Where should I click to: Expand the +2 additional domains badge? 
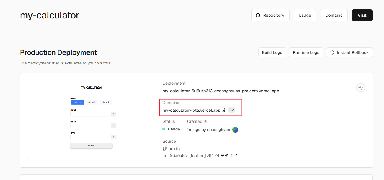[x=232, y=110]
